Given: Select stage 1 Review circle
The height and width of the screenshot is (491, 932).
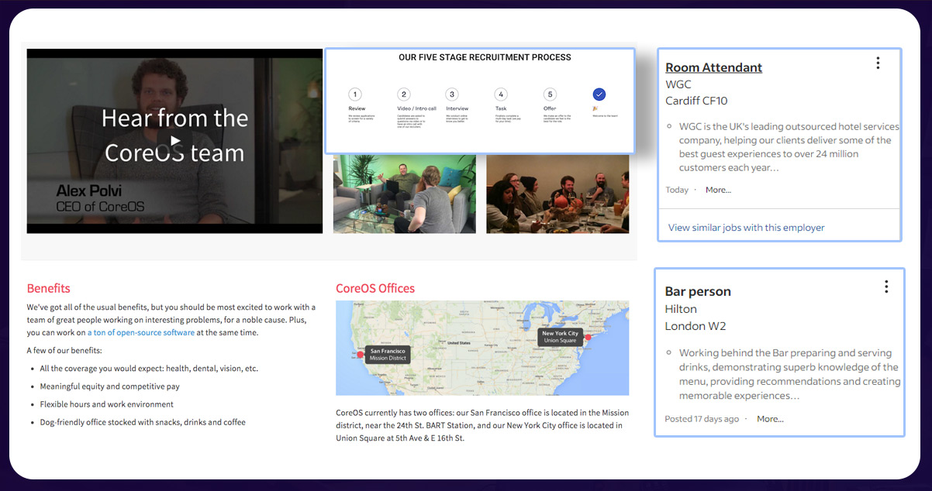Looking at the screenshot, I should (x=355, y=94).
